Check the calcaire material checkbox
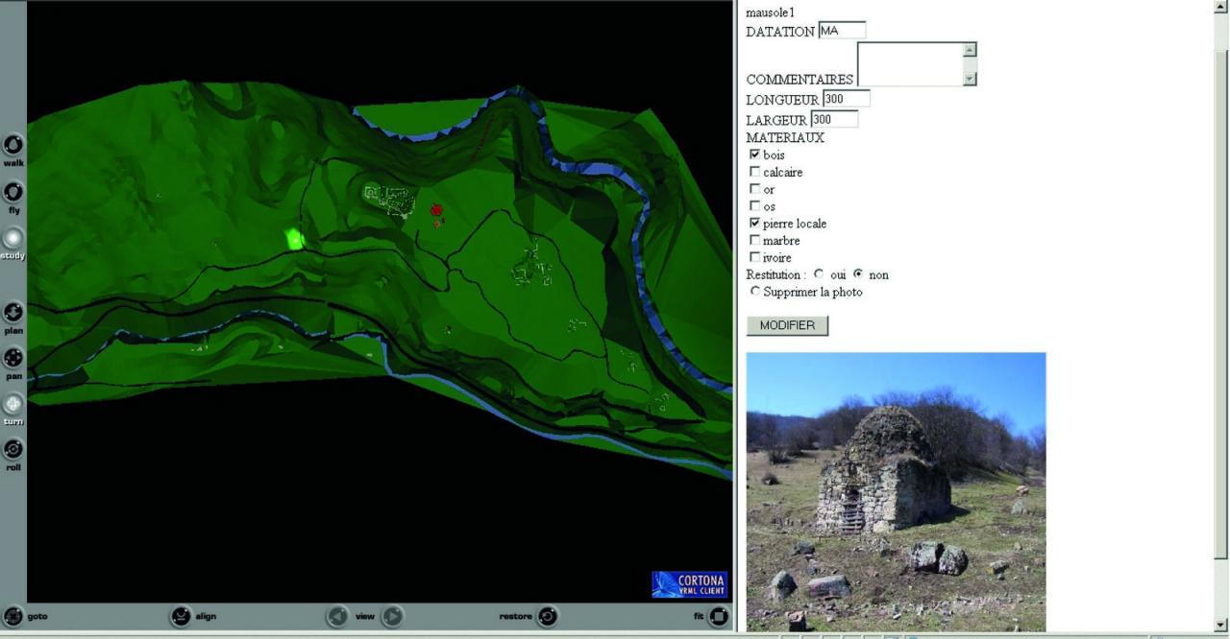This screenshot has width=1230, height=639. 754,172
